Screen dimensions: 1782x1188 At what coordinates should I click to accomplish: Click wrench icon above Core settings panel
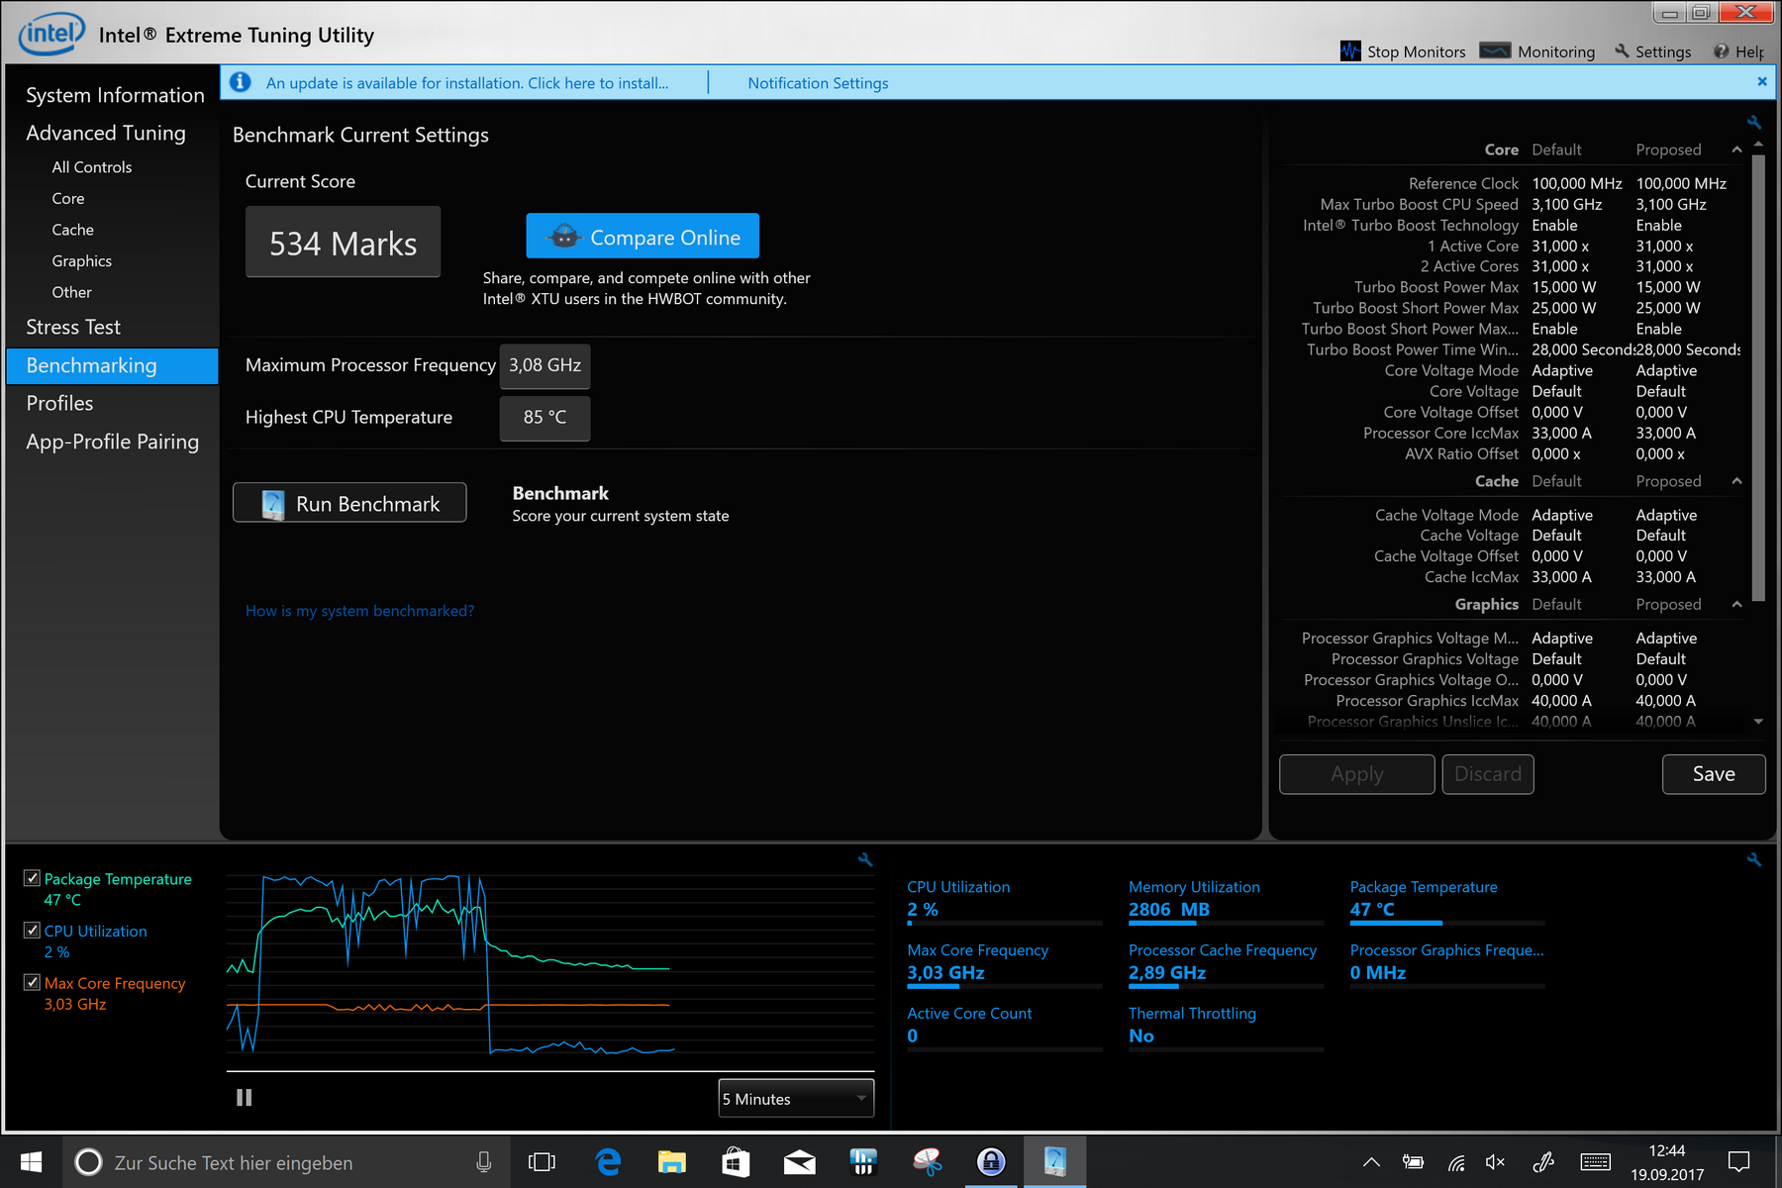[1754, 122]
